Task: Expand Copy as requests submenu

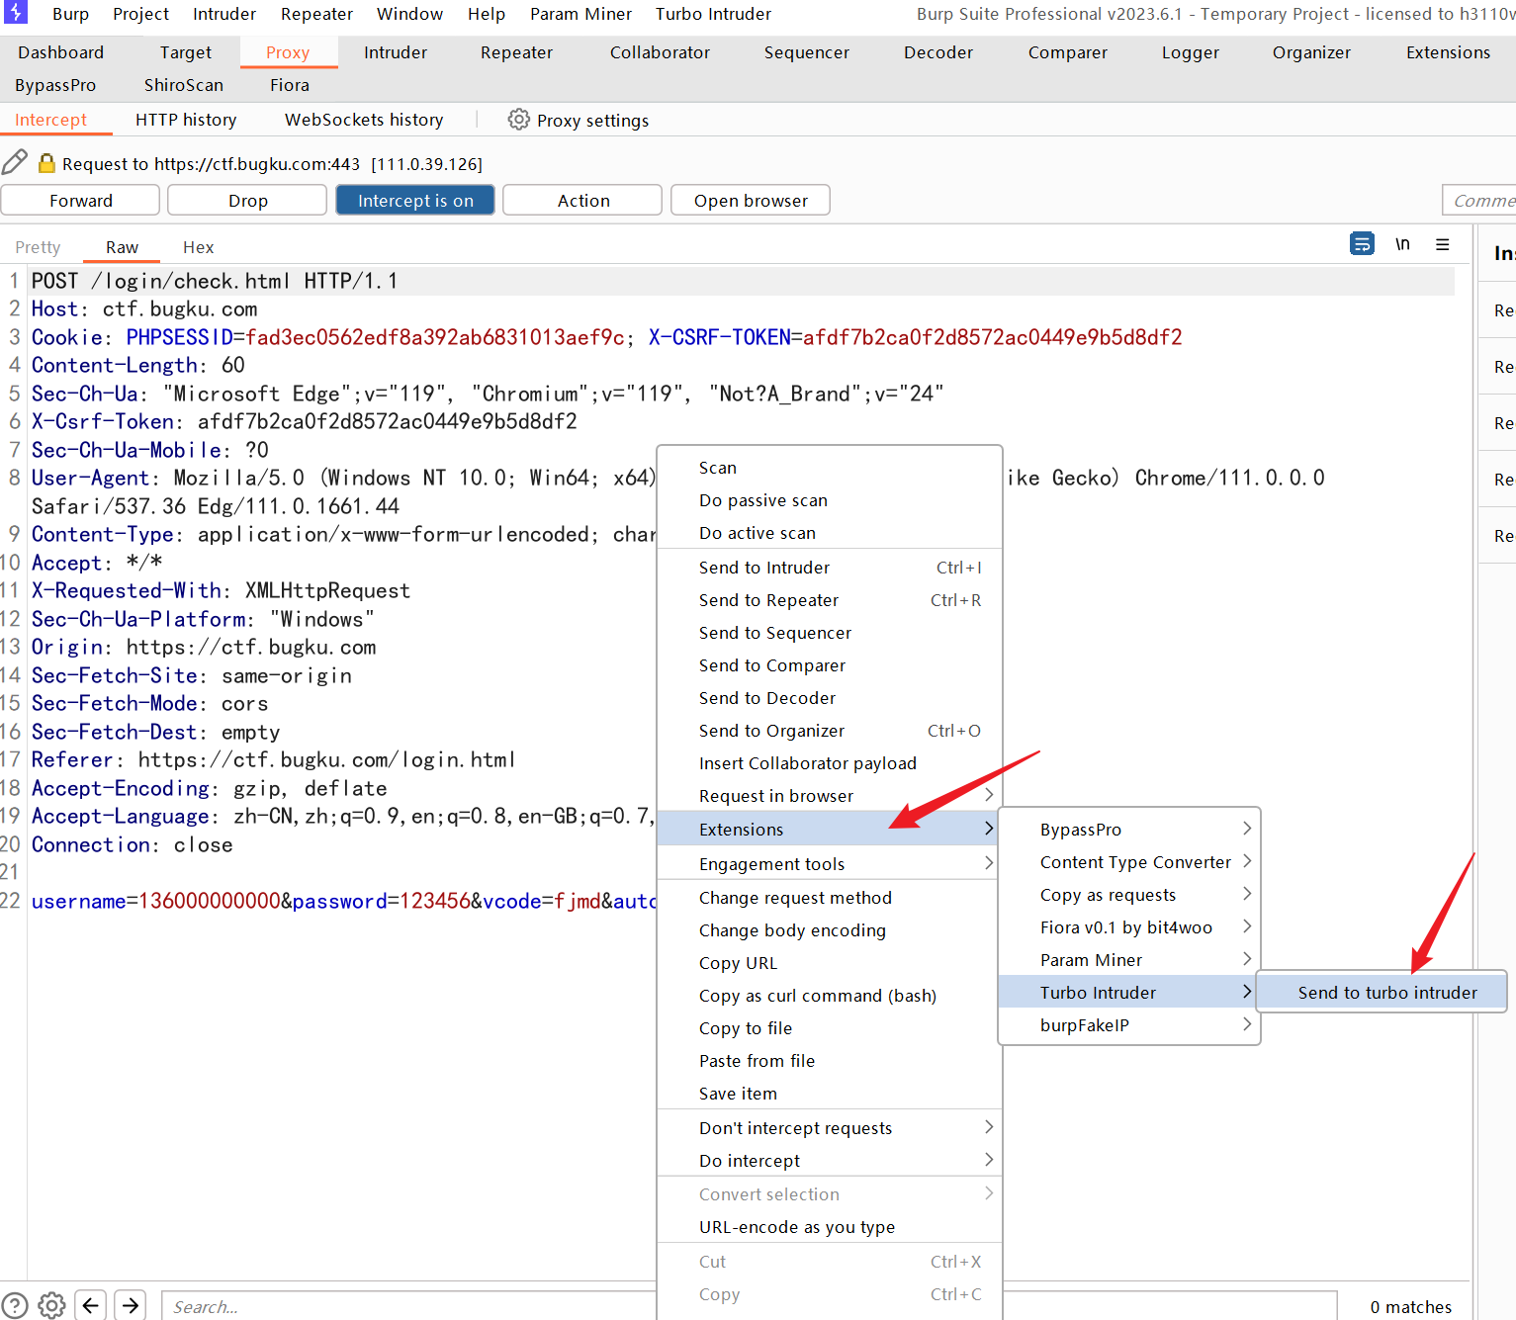Action: (x=1129, y=894)
